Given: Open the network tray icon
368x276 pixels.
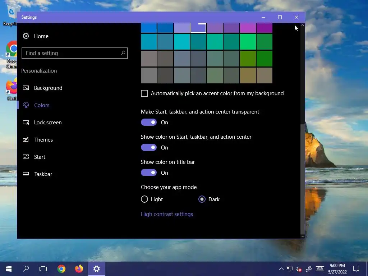Looking at the screenshot, I should coord(290,269).
